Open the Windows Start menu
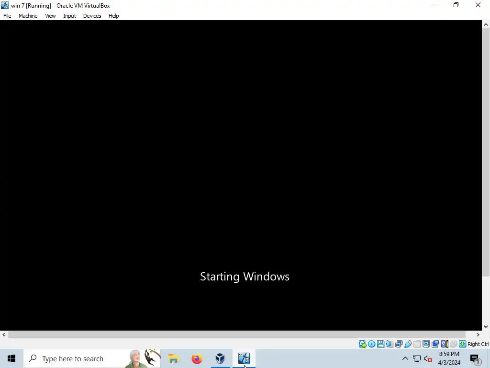The width and height of the screenshot is (490, 368). coord(11,358)
